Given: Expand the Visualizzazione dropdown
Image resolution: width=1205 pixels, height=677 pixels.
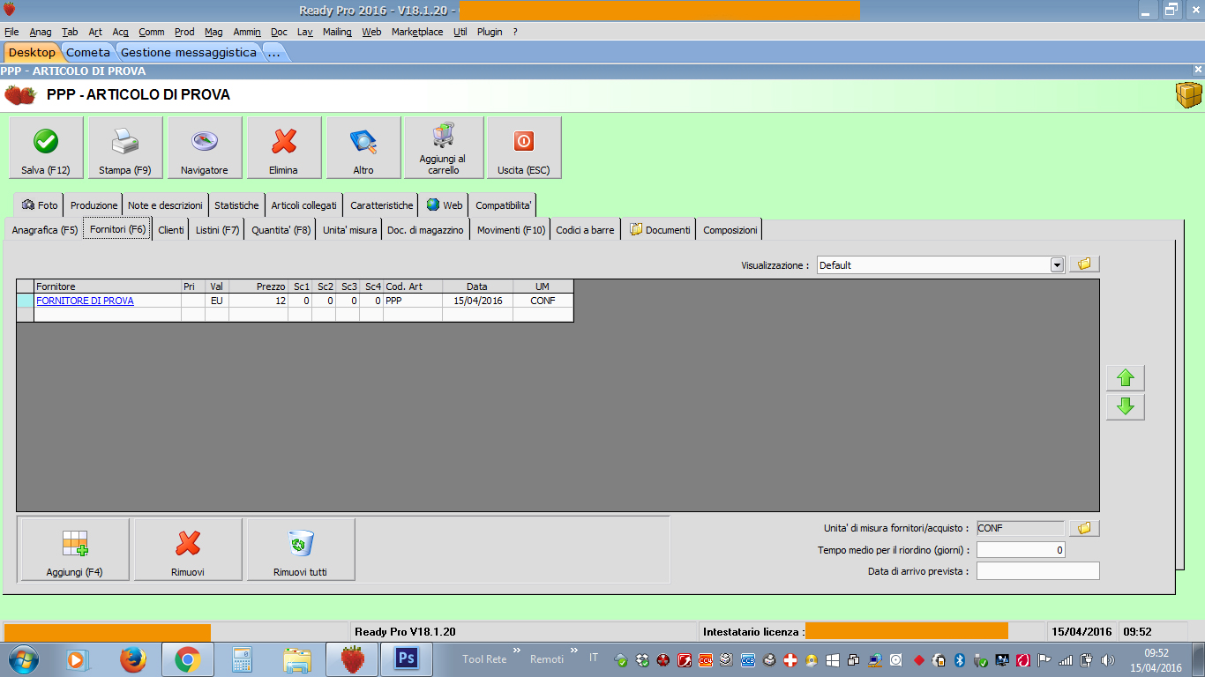Looking at the screenshot, I should pyautogui.click(x=1057, y=264).
